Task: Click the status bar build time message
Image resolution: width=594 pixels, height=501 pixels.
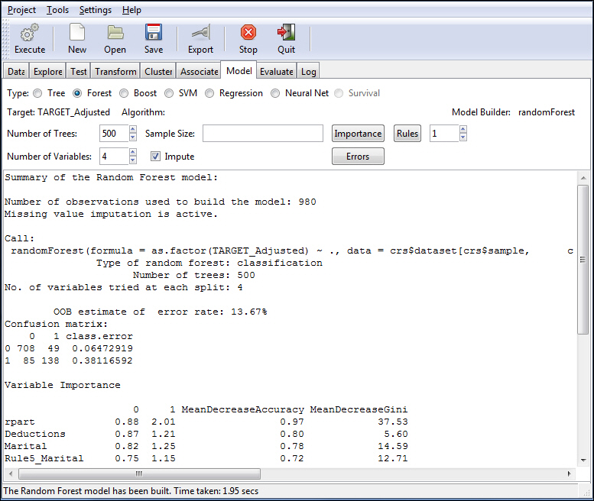Action: 131,491
